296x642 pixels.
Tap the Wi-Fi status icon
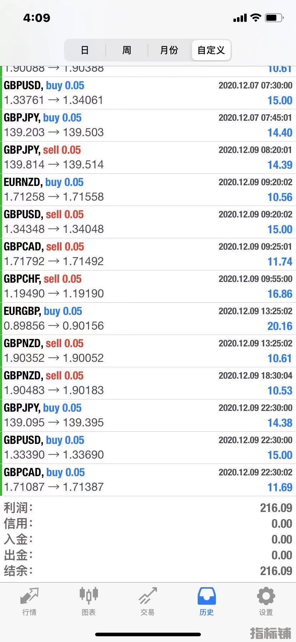coord(256,18)
